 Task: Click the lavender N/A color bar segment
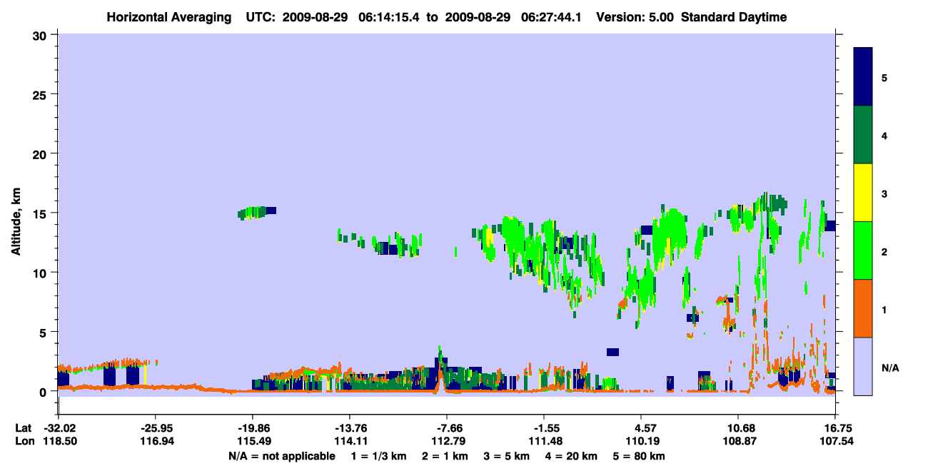[863, 366]
